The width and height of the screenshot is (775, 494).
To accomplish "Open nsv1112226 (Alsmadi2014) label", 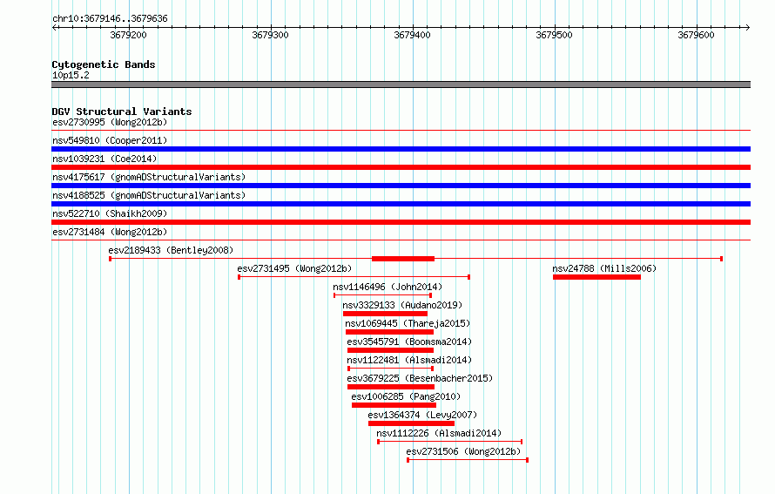I will [439, 433].
